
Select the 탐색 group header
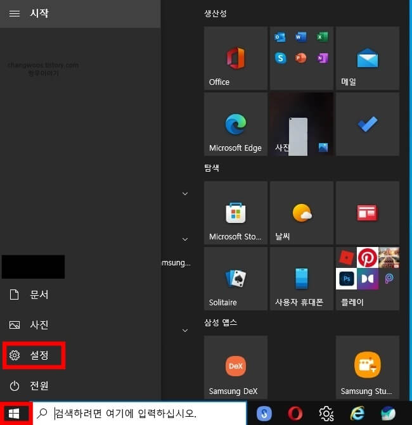tap(212, 168)
